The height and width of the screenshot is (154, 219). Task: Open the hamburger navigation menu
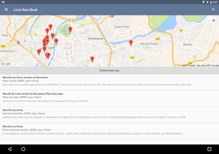[x=6, y=10]
